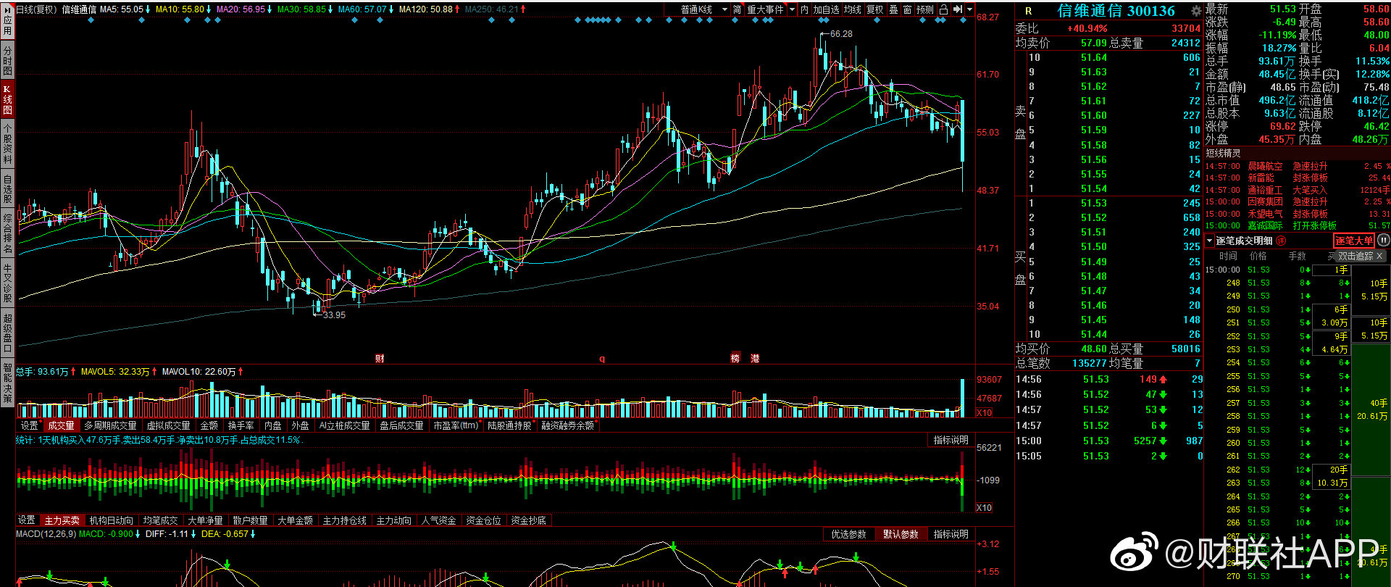Click the jump-to-end arrow icon in chart toolbar
This screenshot has height=587, width=1391.
click(x=957, y=9)
